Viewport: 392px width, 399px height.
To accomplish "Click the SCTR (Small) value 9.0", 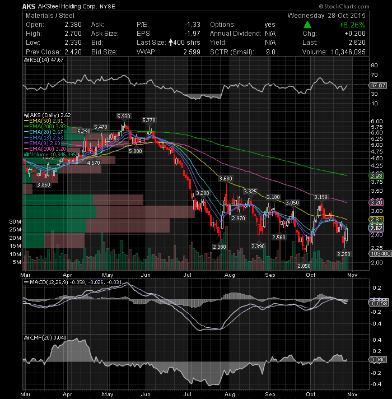I will click(x=270, y=52).
